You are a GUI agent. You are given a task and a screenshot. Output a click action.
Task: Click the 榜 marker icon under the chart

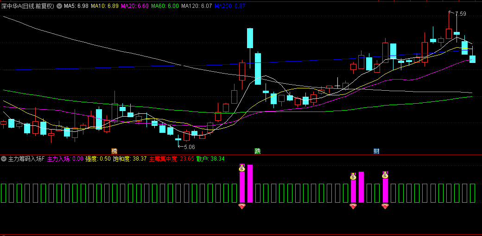click(114, 151)
